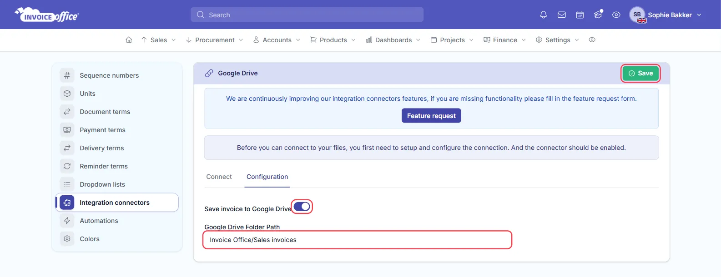Go to home via house icon
The height and width of the screenshot is (277, 721).
(x=129, y=40)
